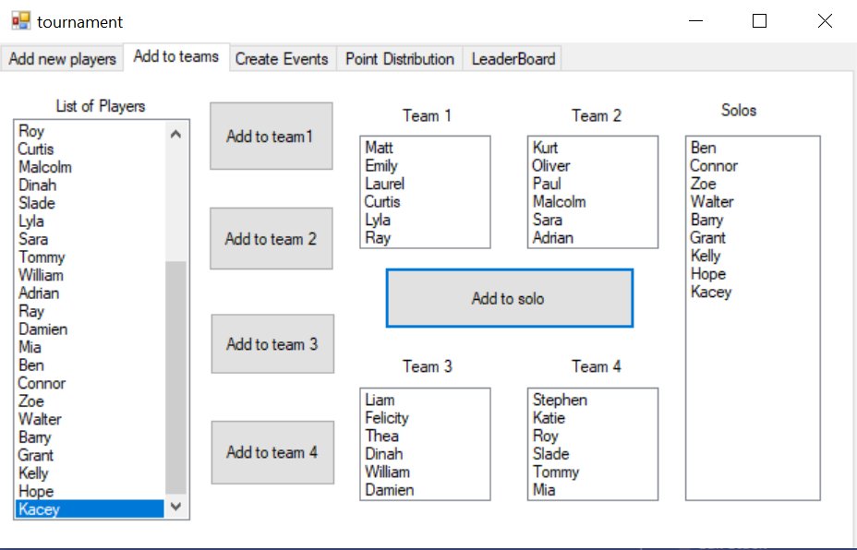Select Zoe in List of Players
The image size is (857, 550).
(x=90, y=401)
